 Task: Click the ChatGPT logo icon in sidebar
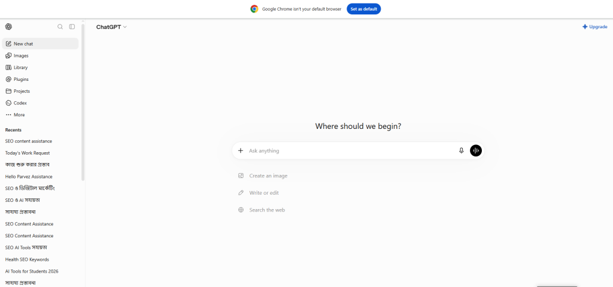(8, 26)
